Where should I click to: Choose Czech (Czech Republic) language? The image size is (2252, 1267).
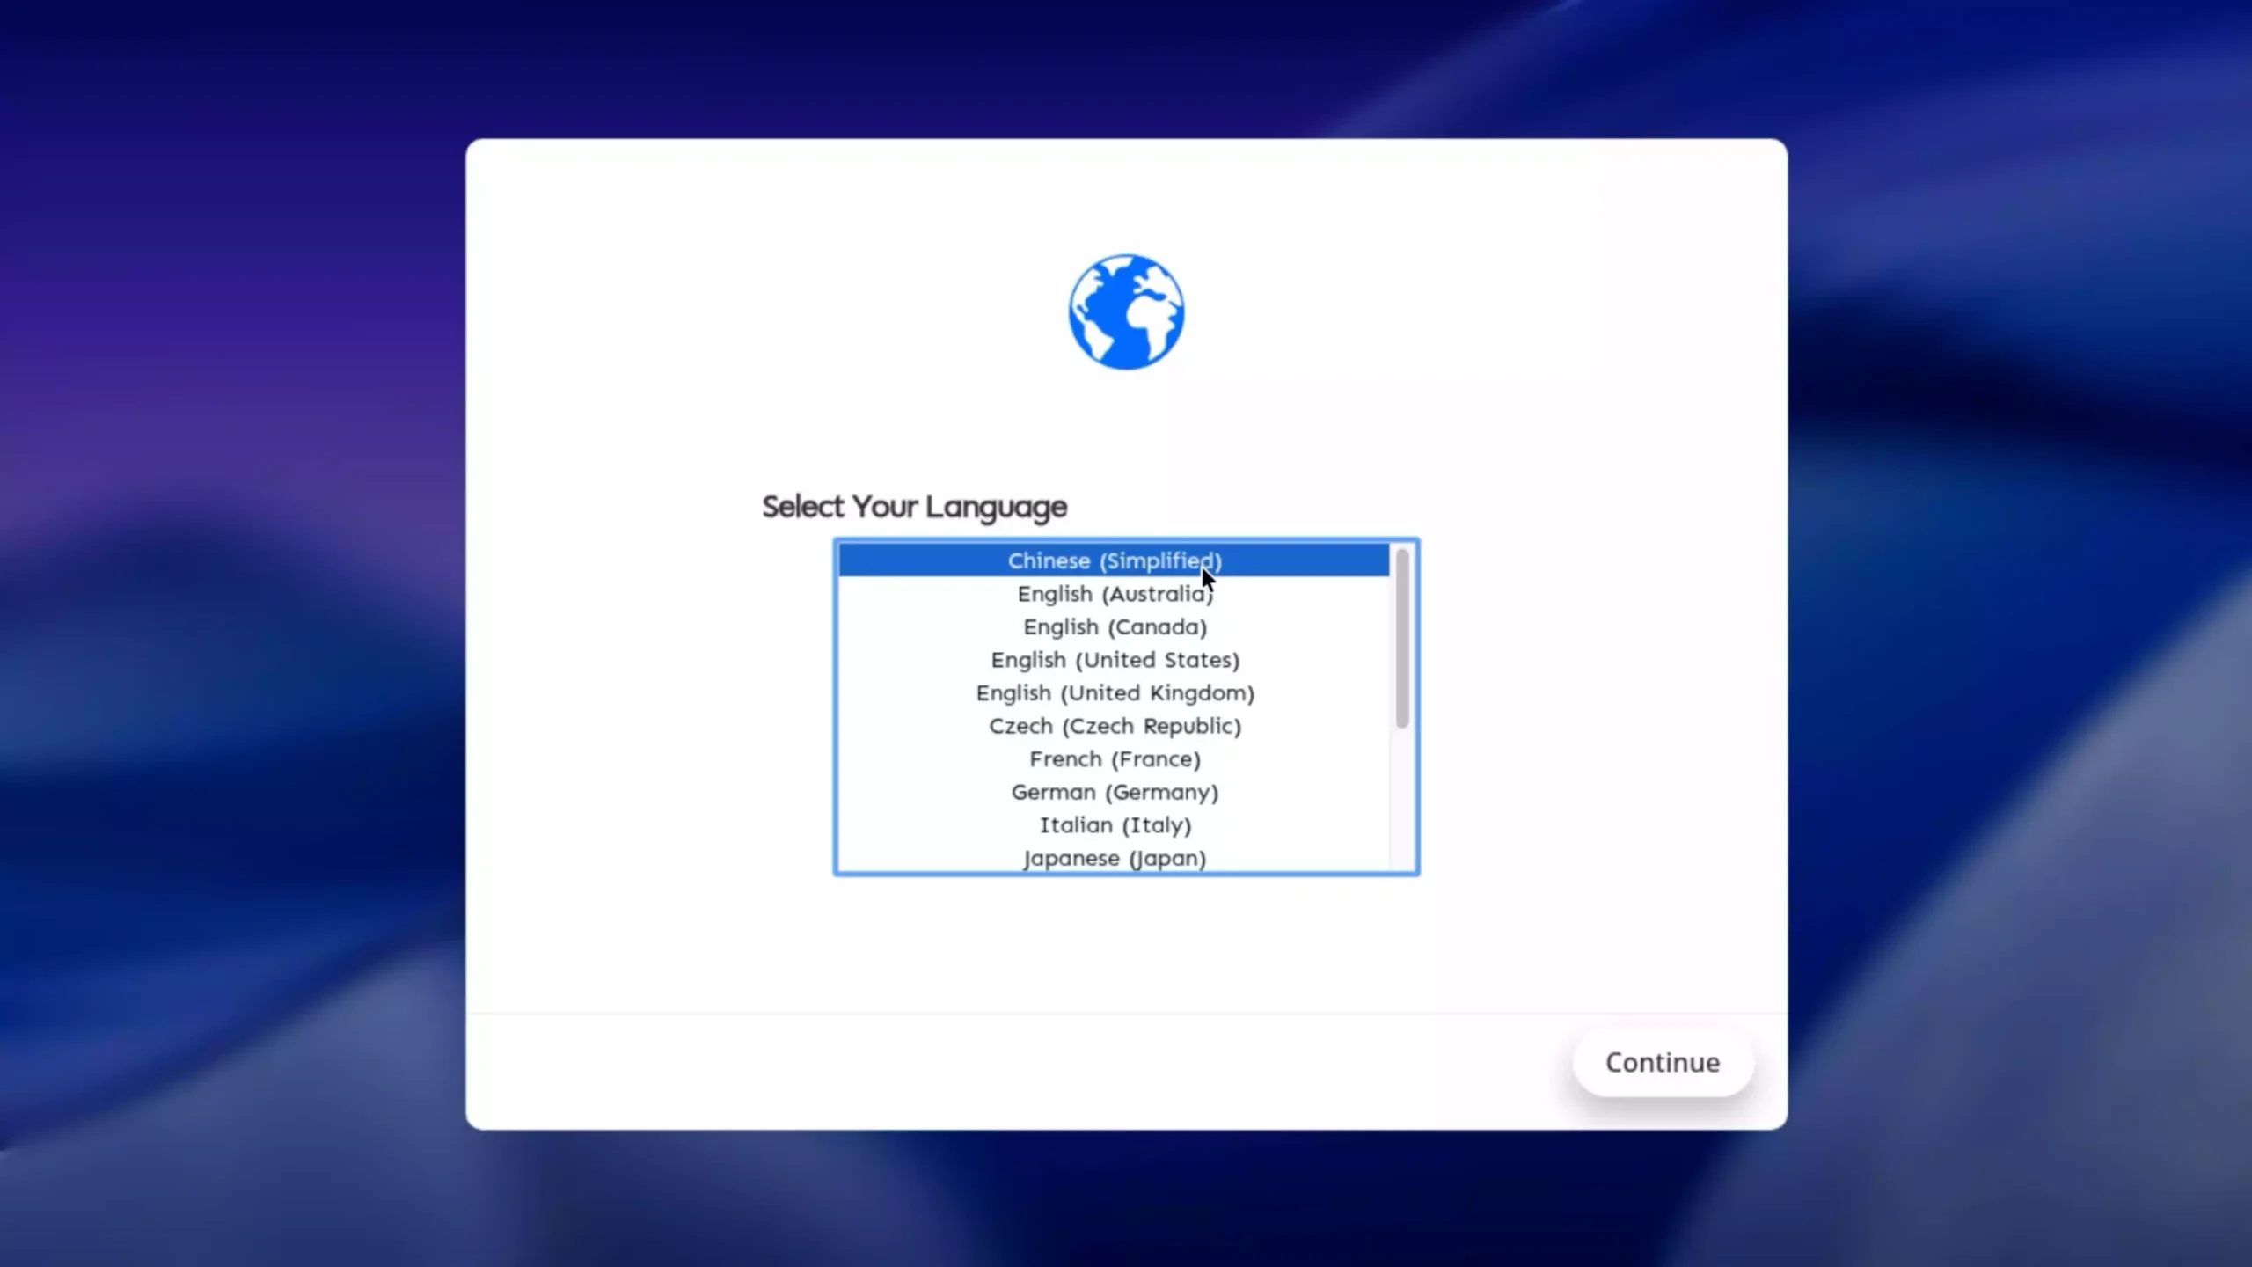1114,726
